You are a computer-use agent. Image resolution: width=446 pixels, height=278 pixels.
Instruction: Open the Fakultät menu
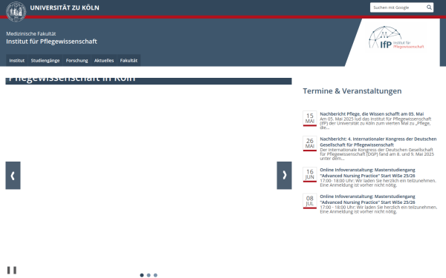(x=129, y=61)
